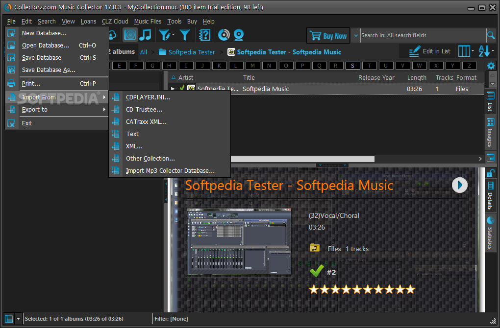
Task: Click the column chooser icon
Action: pyautogui.click(x=464, y=51)
